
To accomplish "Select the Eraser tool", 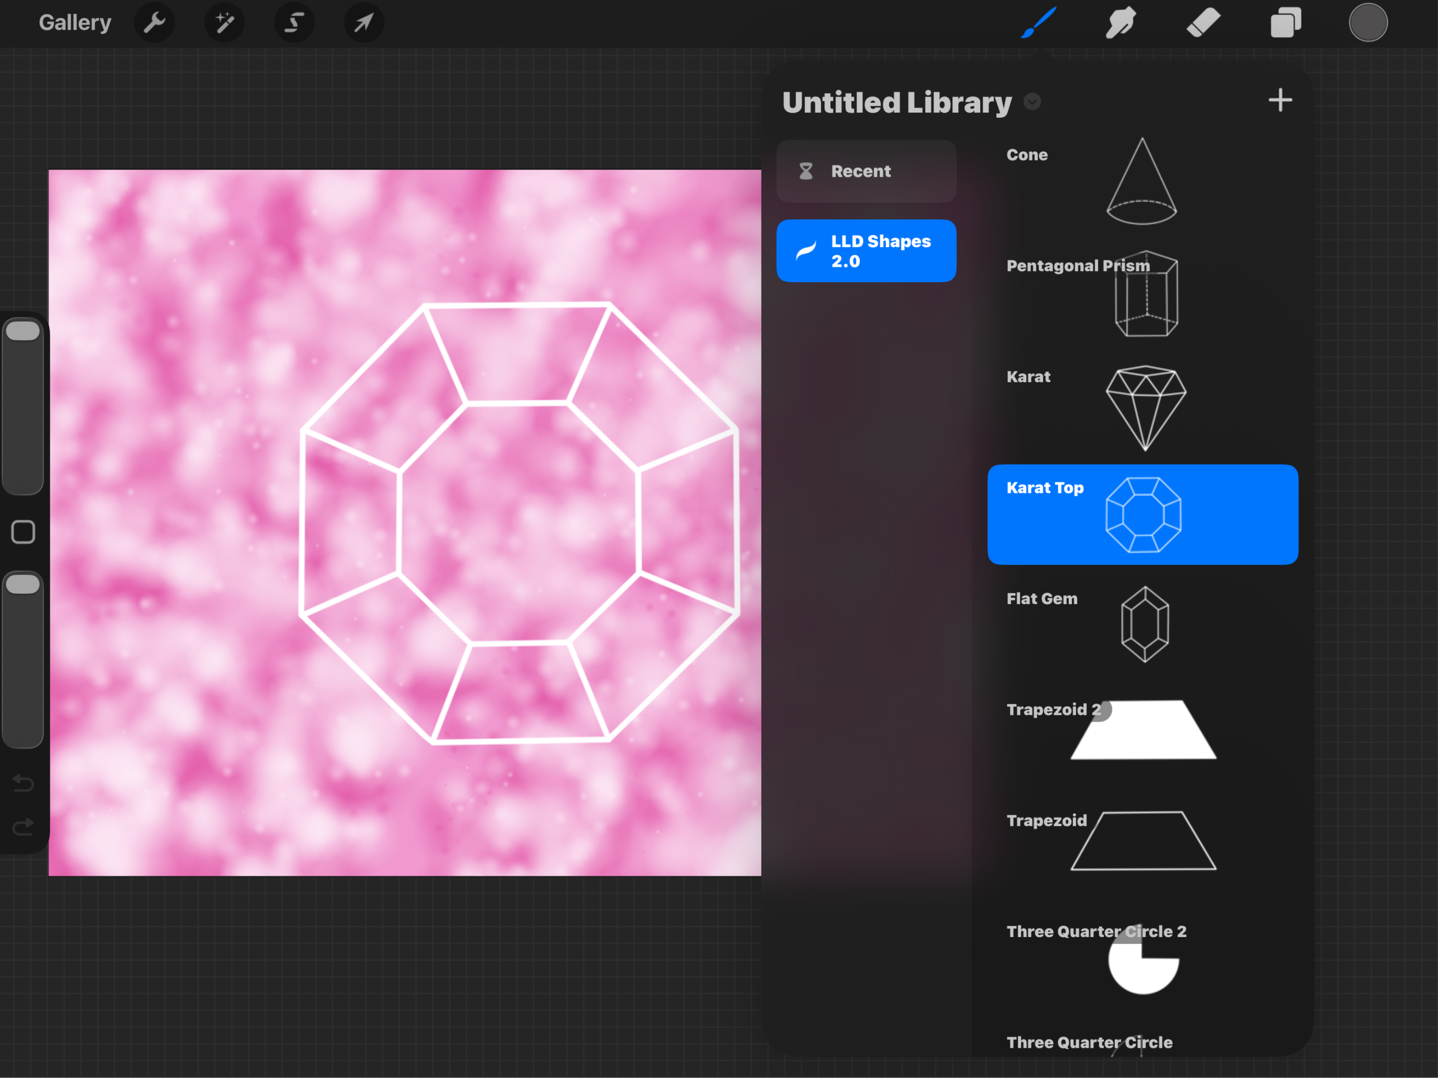I will [1203, 23].
